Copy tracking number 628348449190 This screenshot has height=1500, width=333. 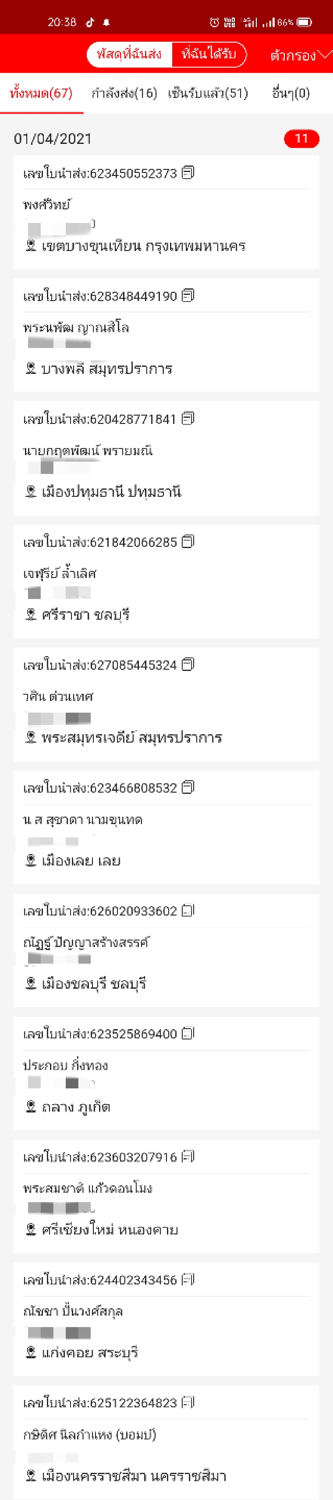(x=187, y=296)
